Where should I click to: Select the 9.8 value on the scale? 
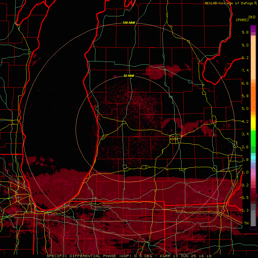point(245,32)
